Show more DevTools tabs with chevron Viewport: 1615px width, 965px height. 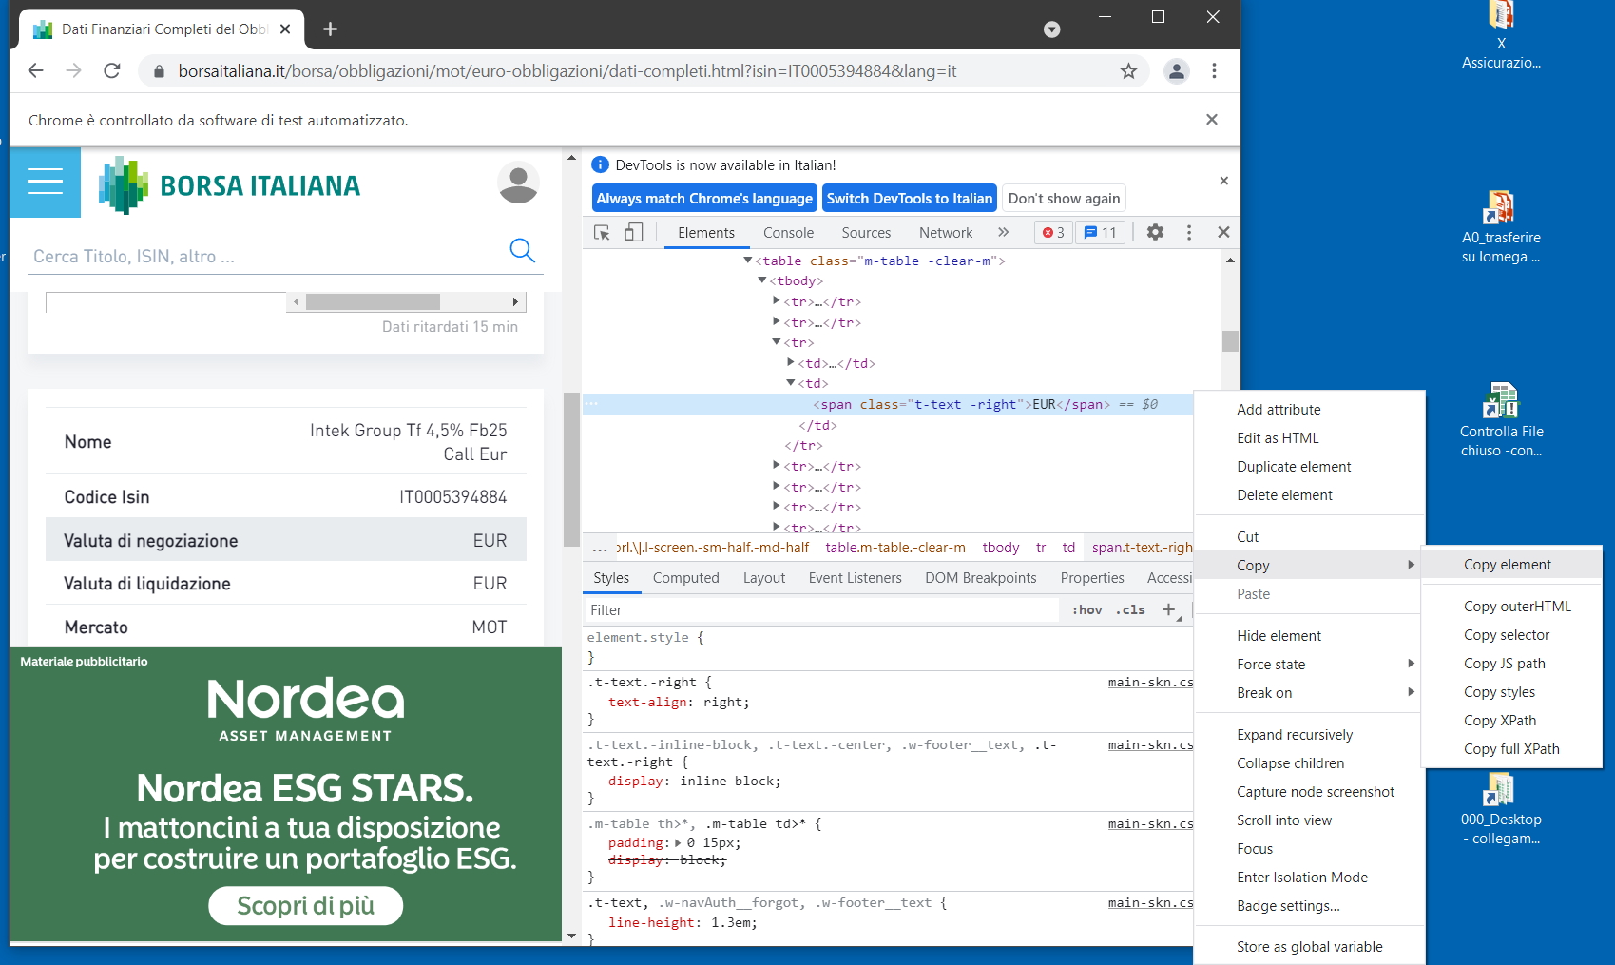point(1003,232)
